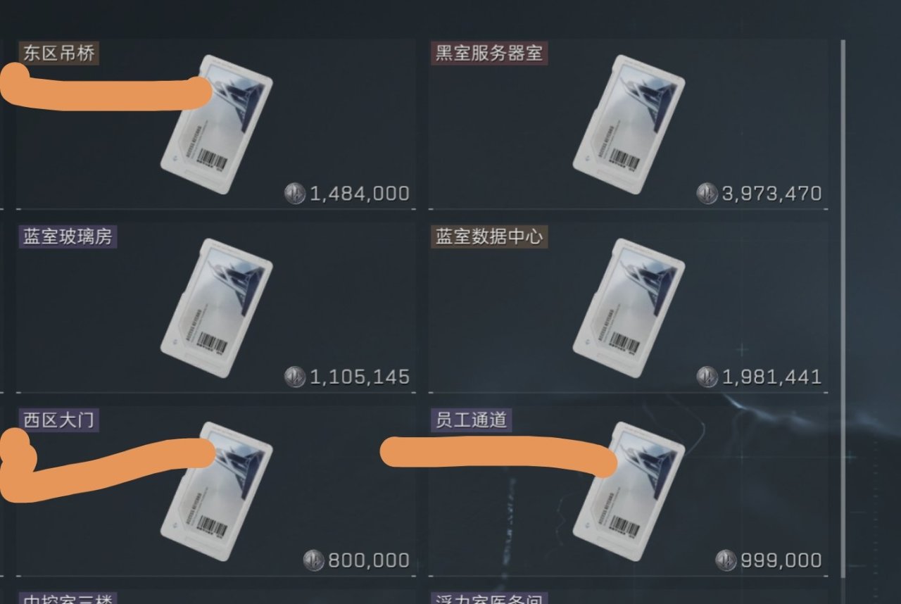The width and height of the screenshot is (901, 604).
Task: Click the currency icon beside 1,484,000
Action: coord(295,193)
